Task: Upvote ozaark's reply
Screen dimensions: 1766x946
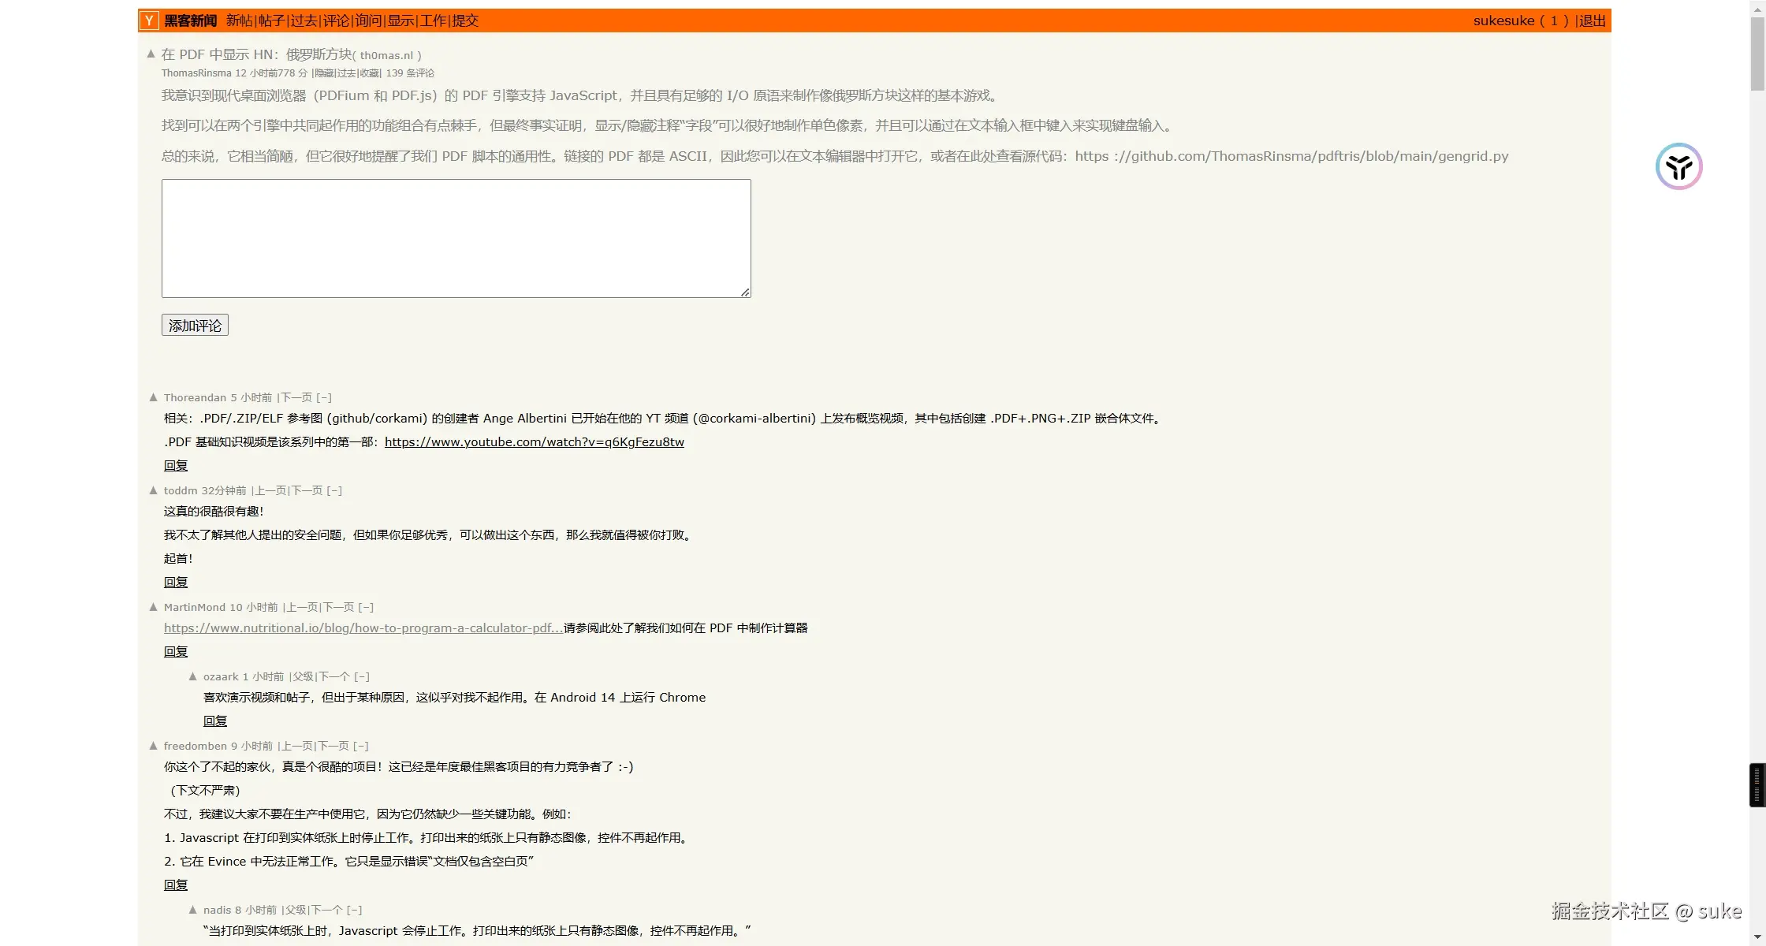Action: 193,676
